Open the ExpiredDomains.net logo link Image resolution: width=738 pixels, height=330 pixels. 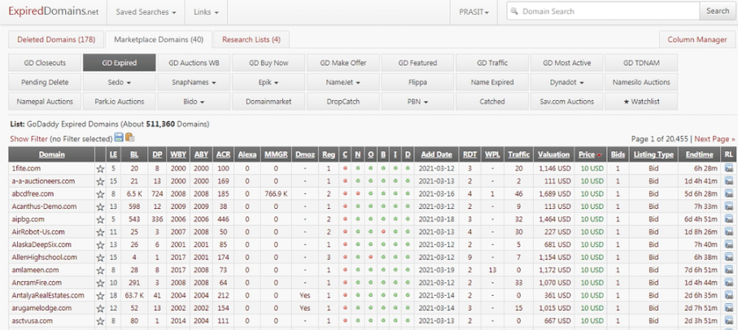click(53, 11)
